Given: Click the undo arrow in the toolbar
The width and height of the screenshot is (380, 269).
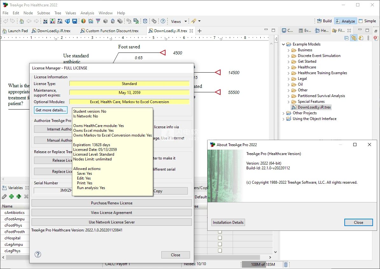Looking at the screenshot, I should 6,21.
